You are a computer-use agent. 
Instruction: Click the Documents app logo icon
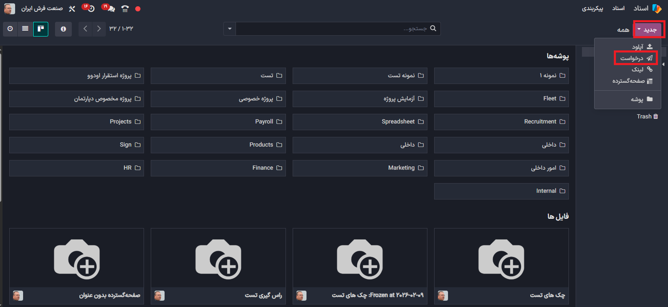pyautogui.click(x=657, y=9)
